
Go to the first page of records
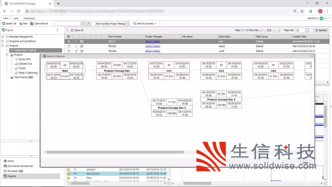pos(261,30)
